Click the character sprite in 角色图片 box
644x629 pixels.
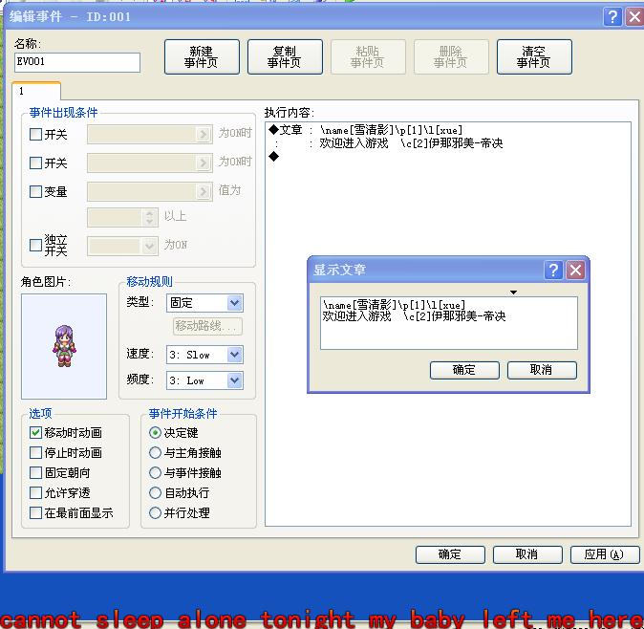(x=64, y=346)
